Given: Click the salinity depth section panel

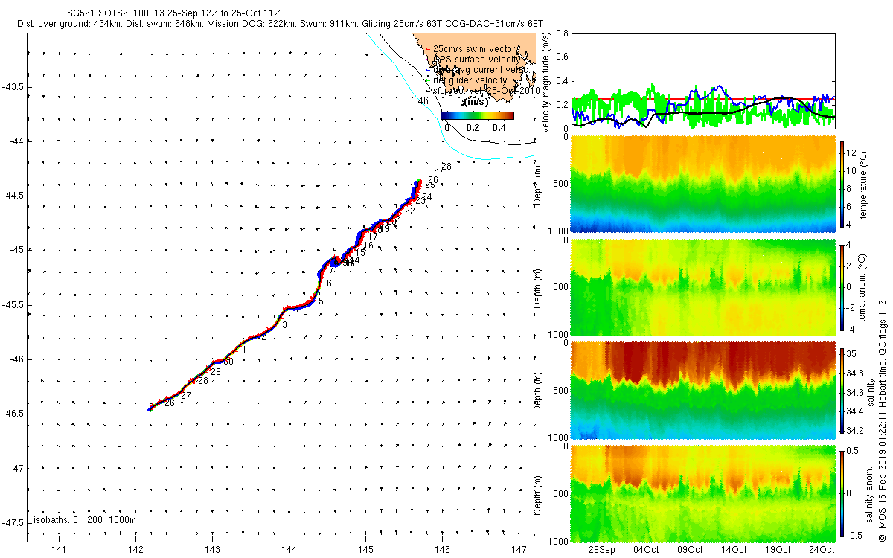Looking at the screenshot, I should pyautogui.click(x=702, y=391).
